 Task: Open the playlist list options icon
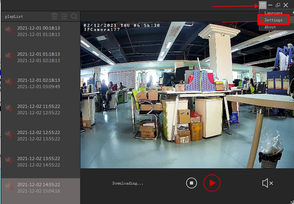[x=64, y=16]
